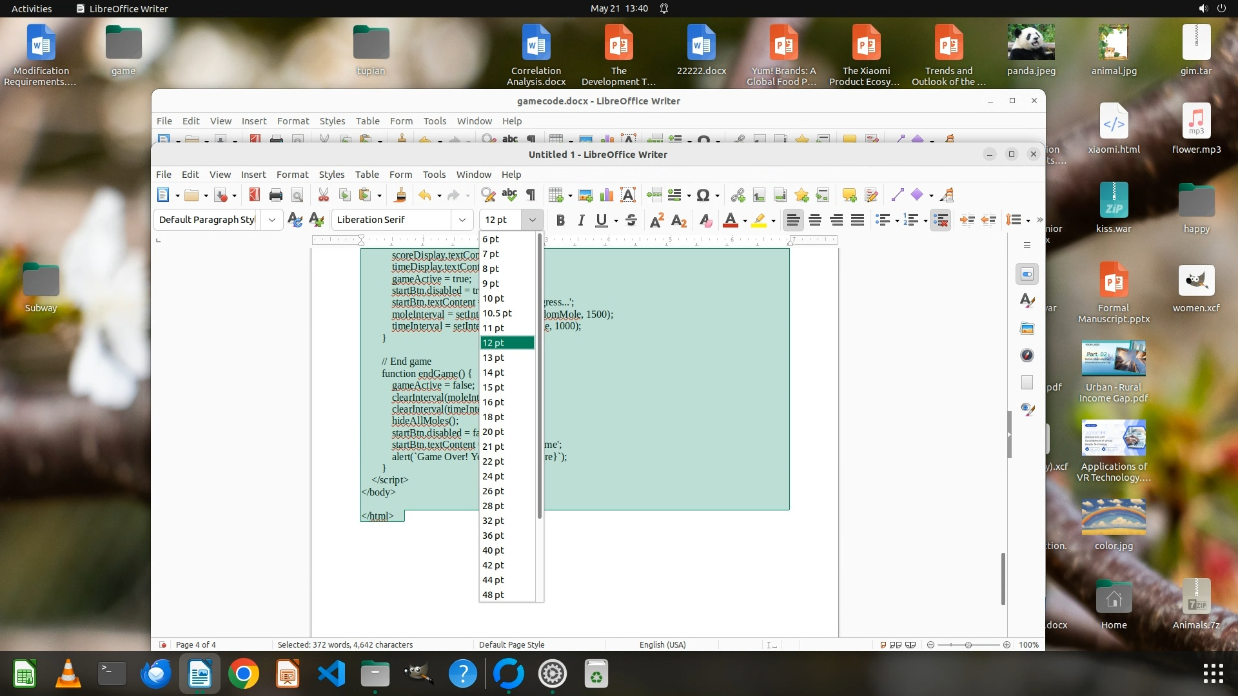Open the Tools menu
The height and width of the screenshot is (696, 1238).
coord(434,175)
